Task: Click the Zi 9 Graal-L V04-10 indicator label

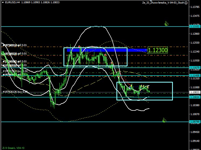Action: pos(13,148)
